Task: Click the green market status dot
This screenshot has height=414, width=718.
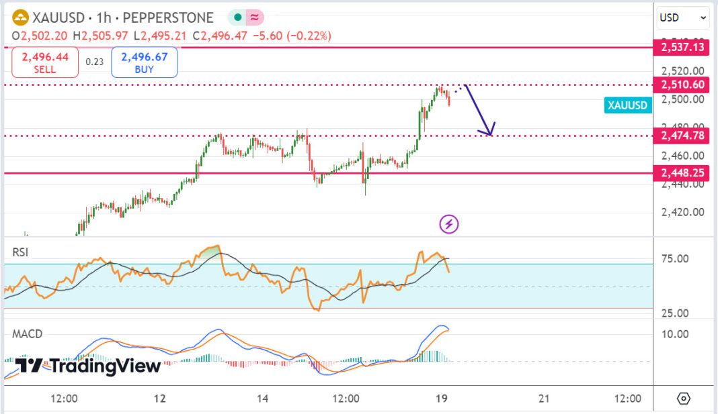Action: (x=237, y=18)
